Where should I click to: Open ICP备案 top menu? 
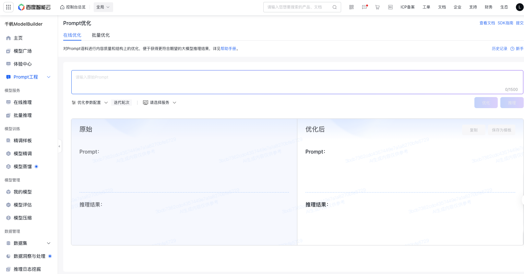(408, 7)
